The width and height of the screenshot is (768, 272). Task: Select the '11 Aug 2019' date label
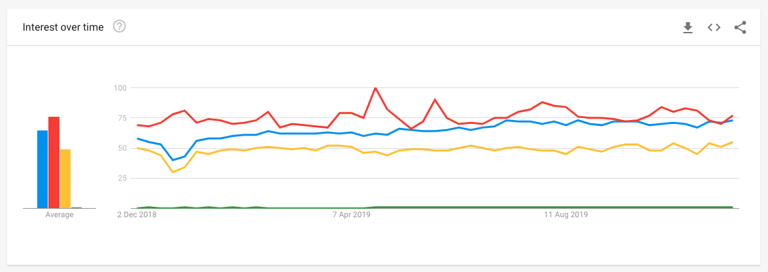coord(566,213)
